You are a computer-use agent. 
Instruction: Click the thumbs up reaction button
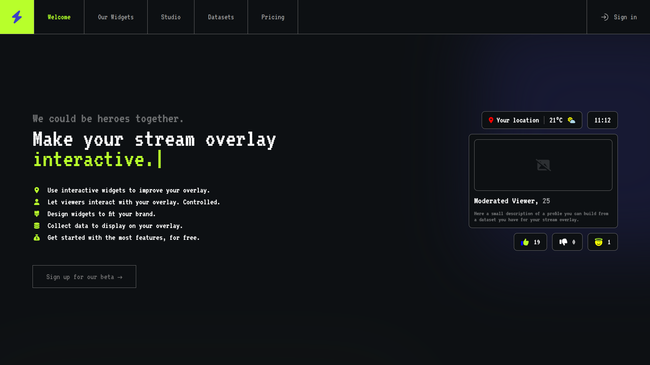[x=530, y=242]
